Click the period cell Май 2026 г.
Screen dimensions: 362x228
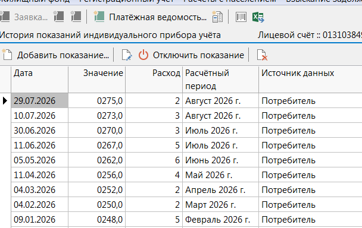point(220,175)
